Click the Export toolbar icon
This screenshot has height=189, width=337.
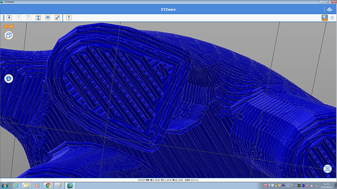pos(19,18)
